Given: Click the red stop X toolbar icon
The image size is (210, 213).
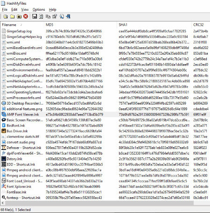Looking at the screenshot, I should 26,16.
